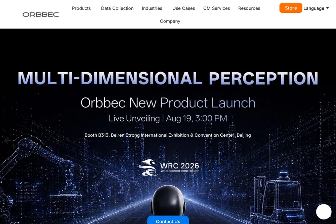Click the WRC 2026 conference logo

tap(168, 168)
